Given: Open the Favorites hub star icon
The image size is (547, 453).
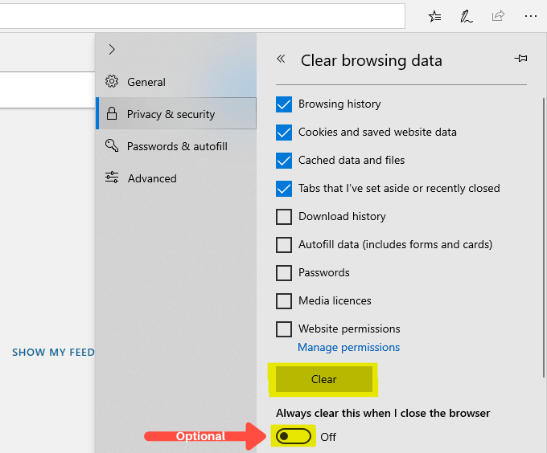Looking at the screenshot, I should 434,16.
